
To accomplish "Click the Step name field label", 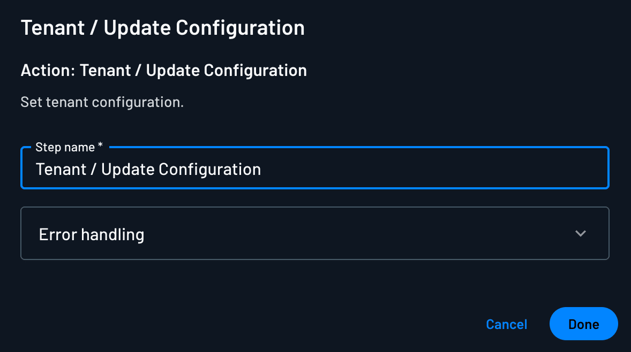I will (x=67, y=147).
